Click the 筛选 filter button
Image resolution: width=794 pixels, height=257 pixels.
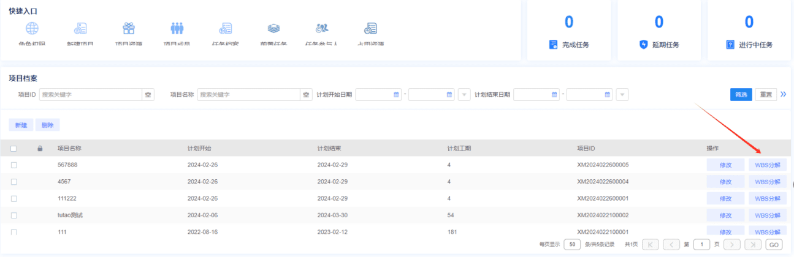[x=741, y=95]
